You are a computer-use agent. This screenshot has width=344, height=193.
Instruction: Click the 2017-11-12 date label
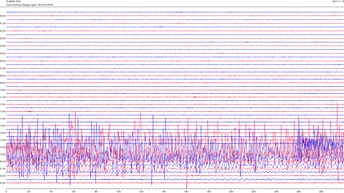[x=338, y=1]
